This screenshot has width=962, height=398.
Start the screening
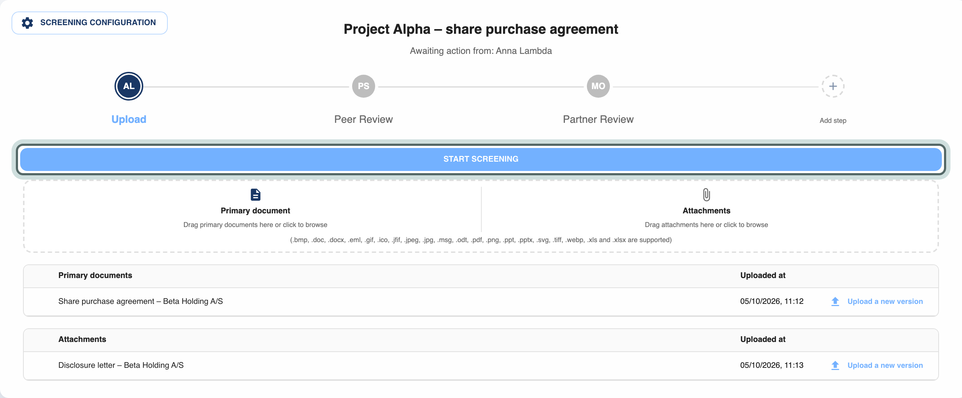481,159
